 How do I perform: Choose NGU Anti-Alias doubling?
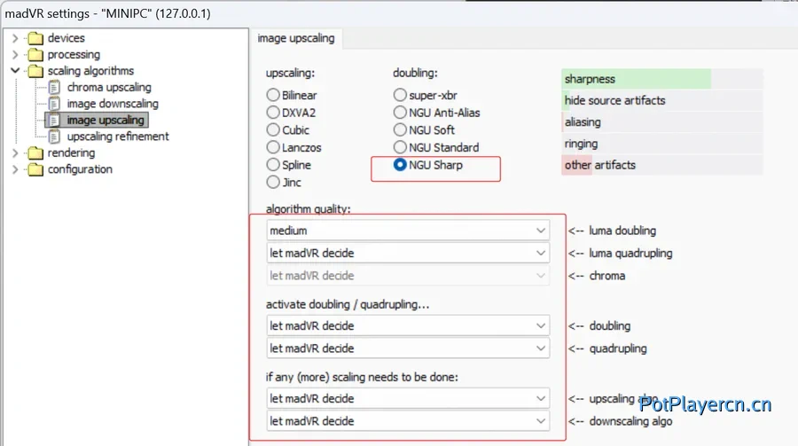(x=401, y=113)
